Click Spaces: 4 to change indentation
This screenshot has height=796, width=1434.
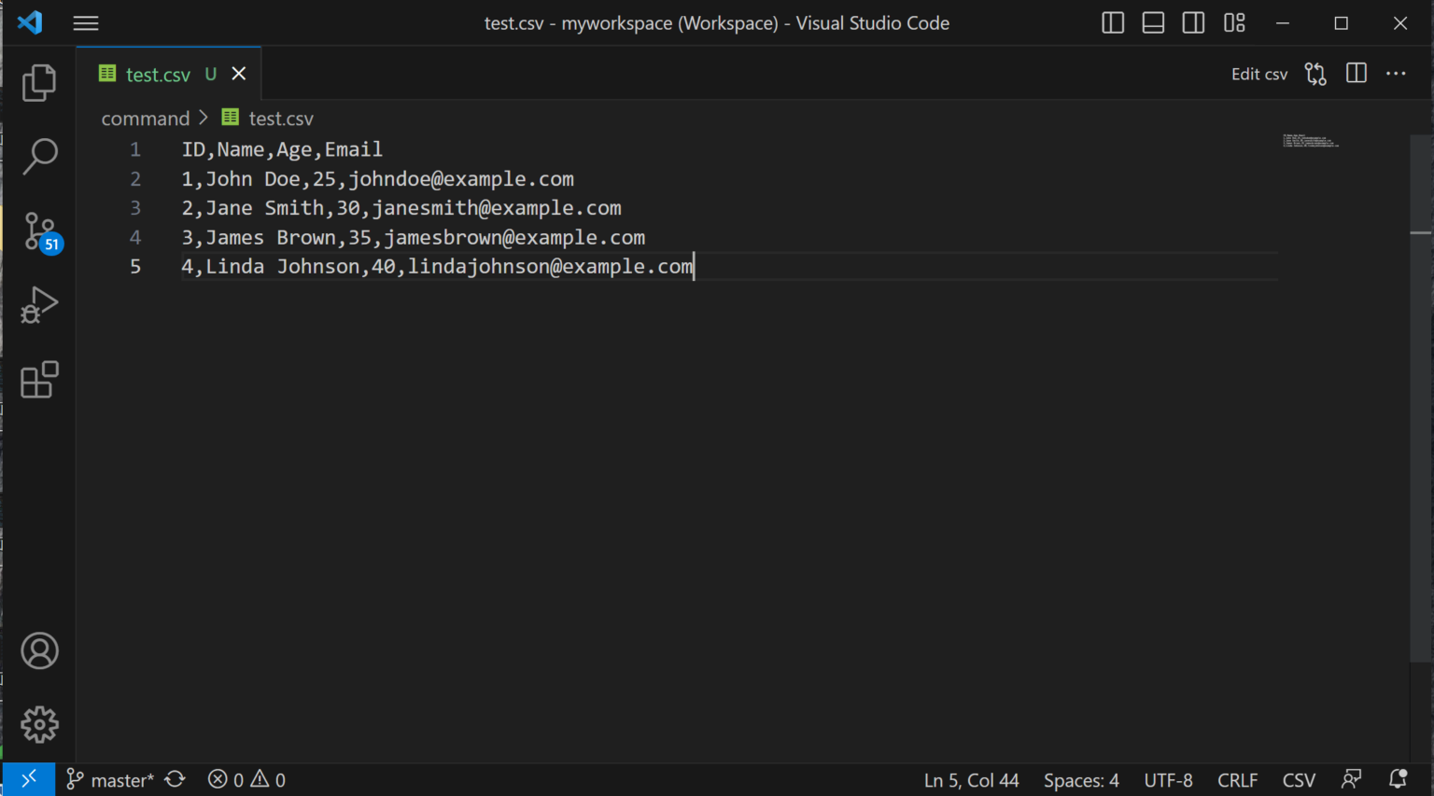click(1080, 779)
